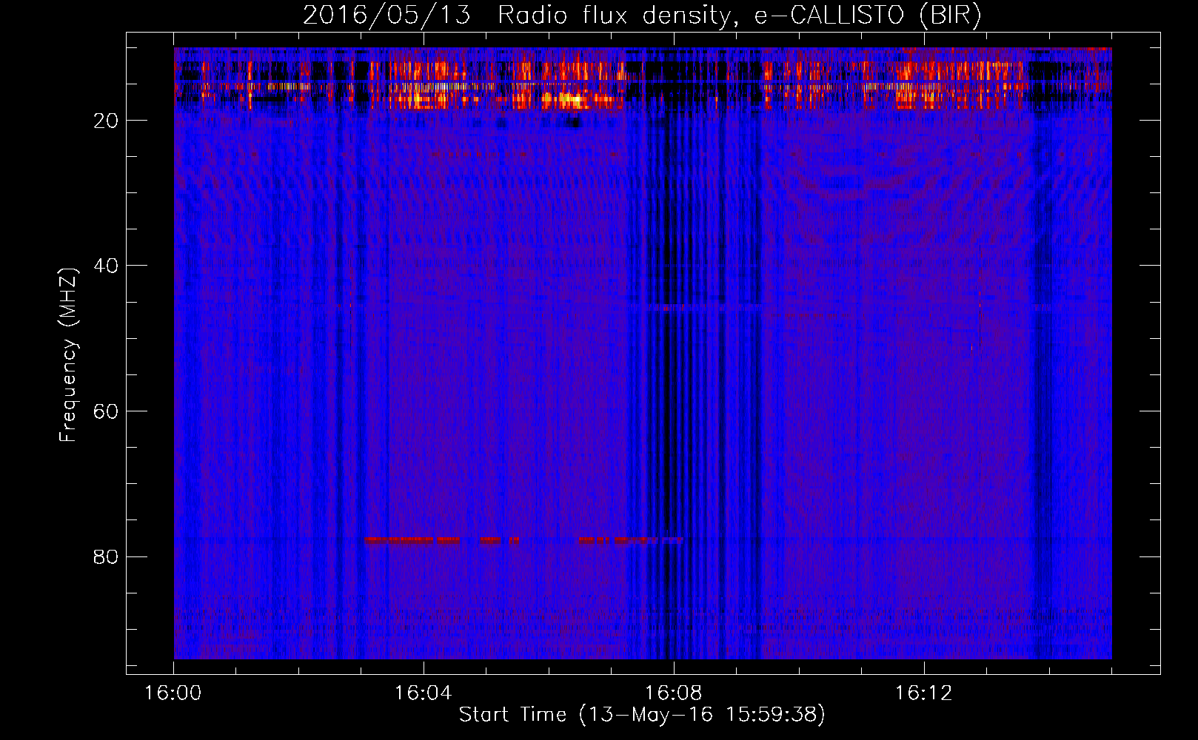Click the '16:00' time tick label
The height and width of the screenshot is (740, 1198).
pos(173,693)
